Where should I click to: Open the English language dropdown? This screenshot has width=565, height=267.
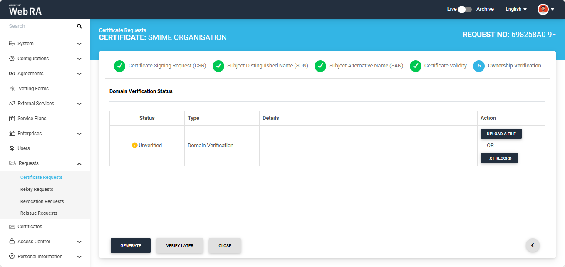tap(516, 9)
